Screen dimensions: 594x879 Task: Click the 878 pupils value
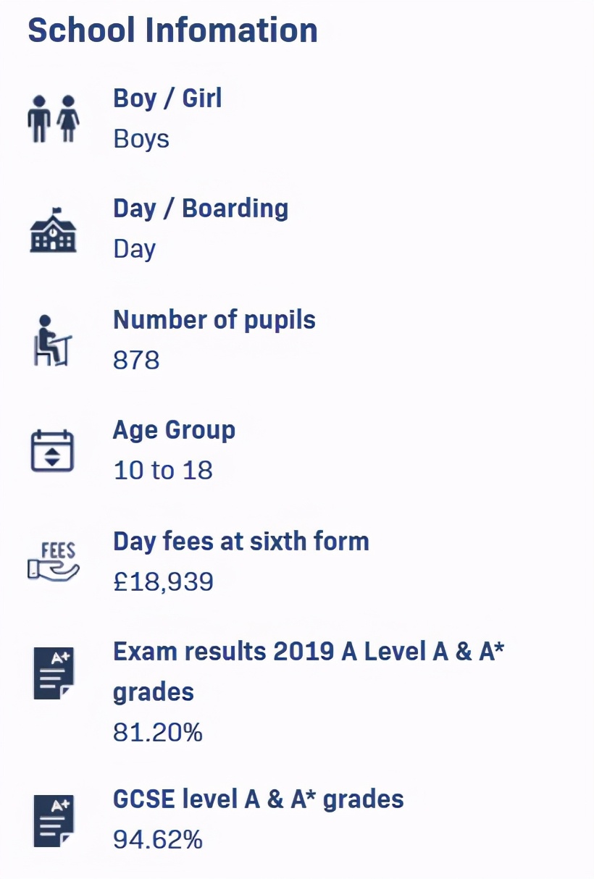(136, 360)
